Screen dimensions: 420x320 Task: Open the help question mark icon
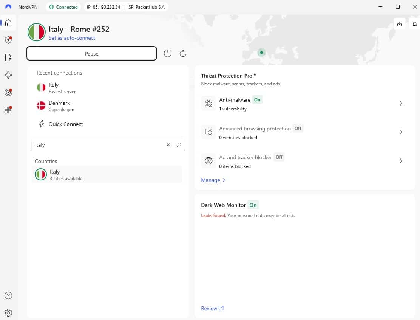(8, 295)
